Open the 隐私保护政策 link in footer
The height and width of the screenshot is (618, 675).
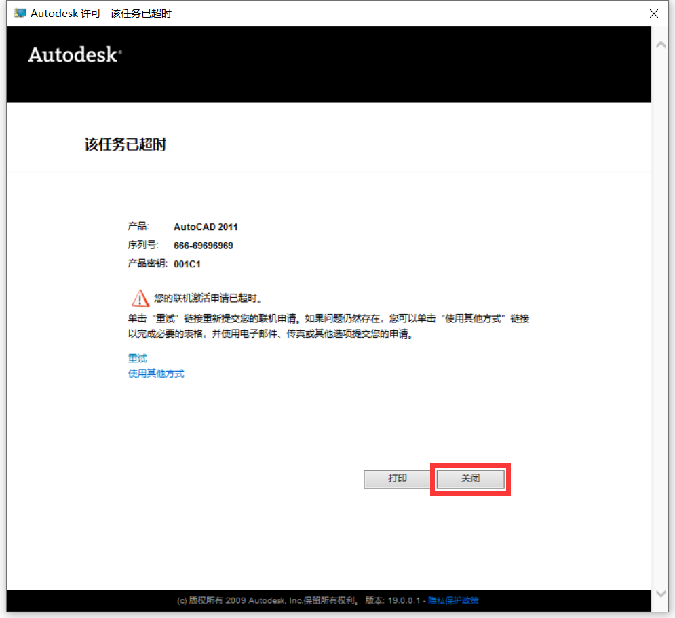453,600
